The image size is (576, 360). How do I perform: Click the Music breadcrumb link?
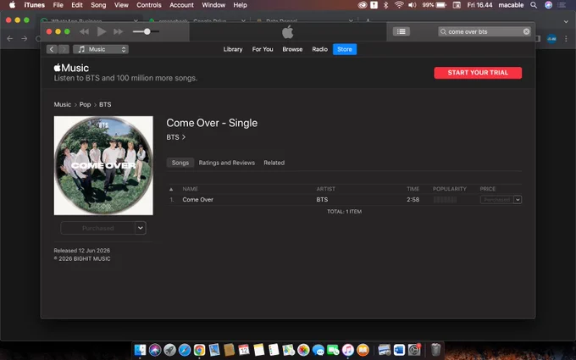(x=63, y=104)
